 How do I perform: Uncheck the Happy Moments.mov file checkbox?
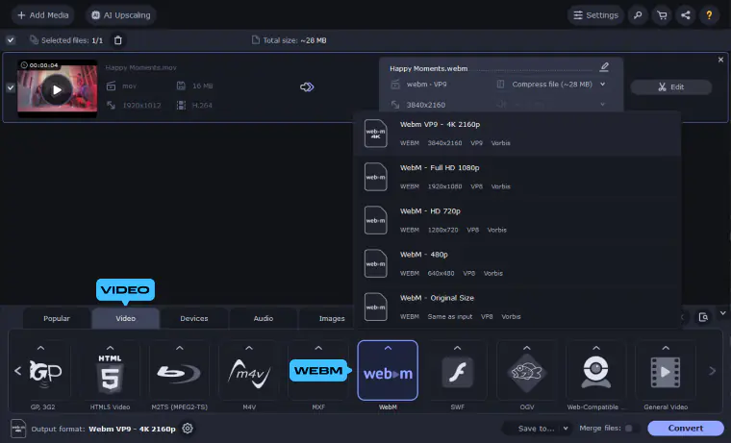point(11,87)
